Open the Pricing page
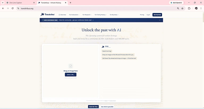204x109 pixels. 142,15
